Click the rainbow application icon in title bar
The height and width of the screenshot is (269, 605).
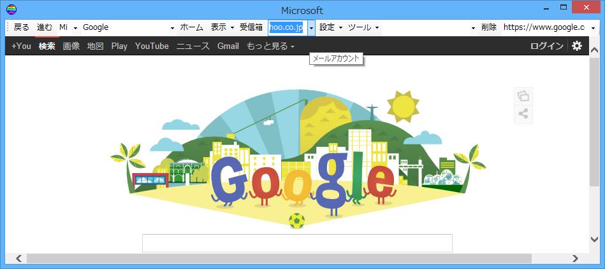[11, 10]
